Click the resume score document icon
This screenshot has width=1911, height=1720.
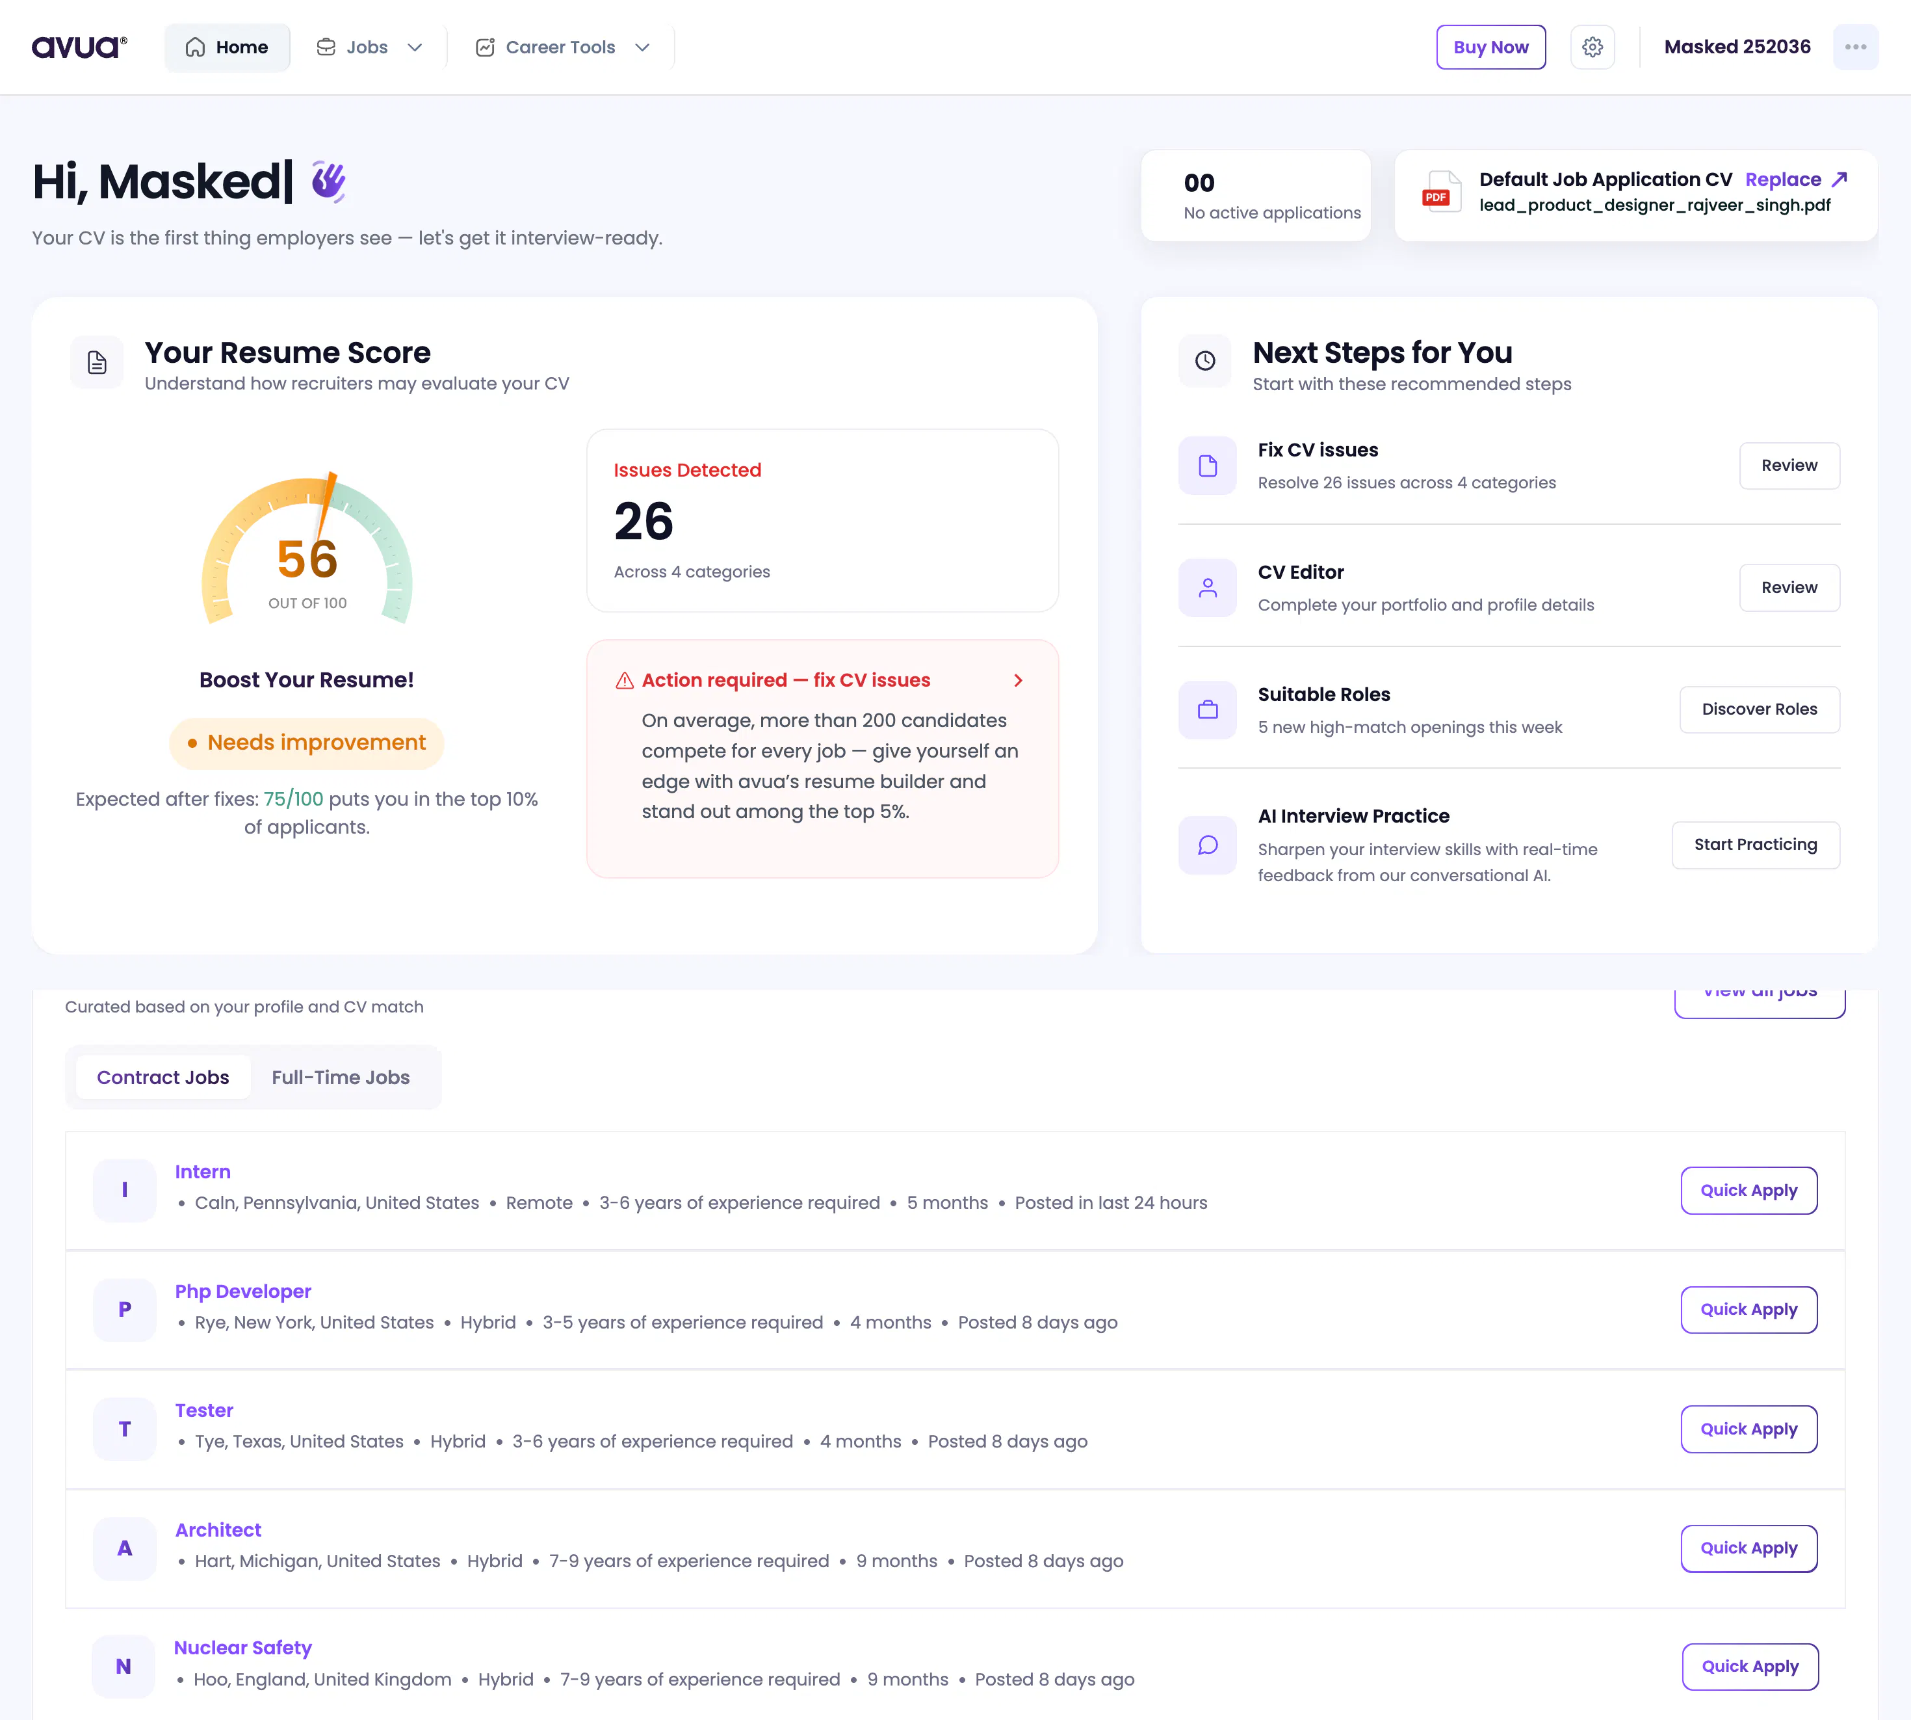[x=97, y=362]
